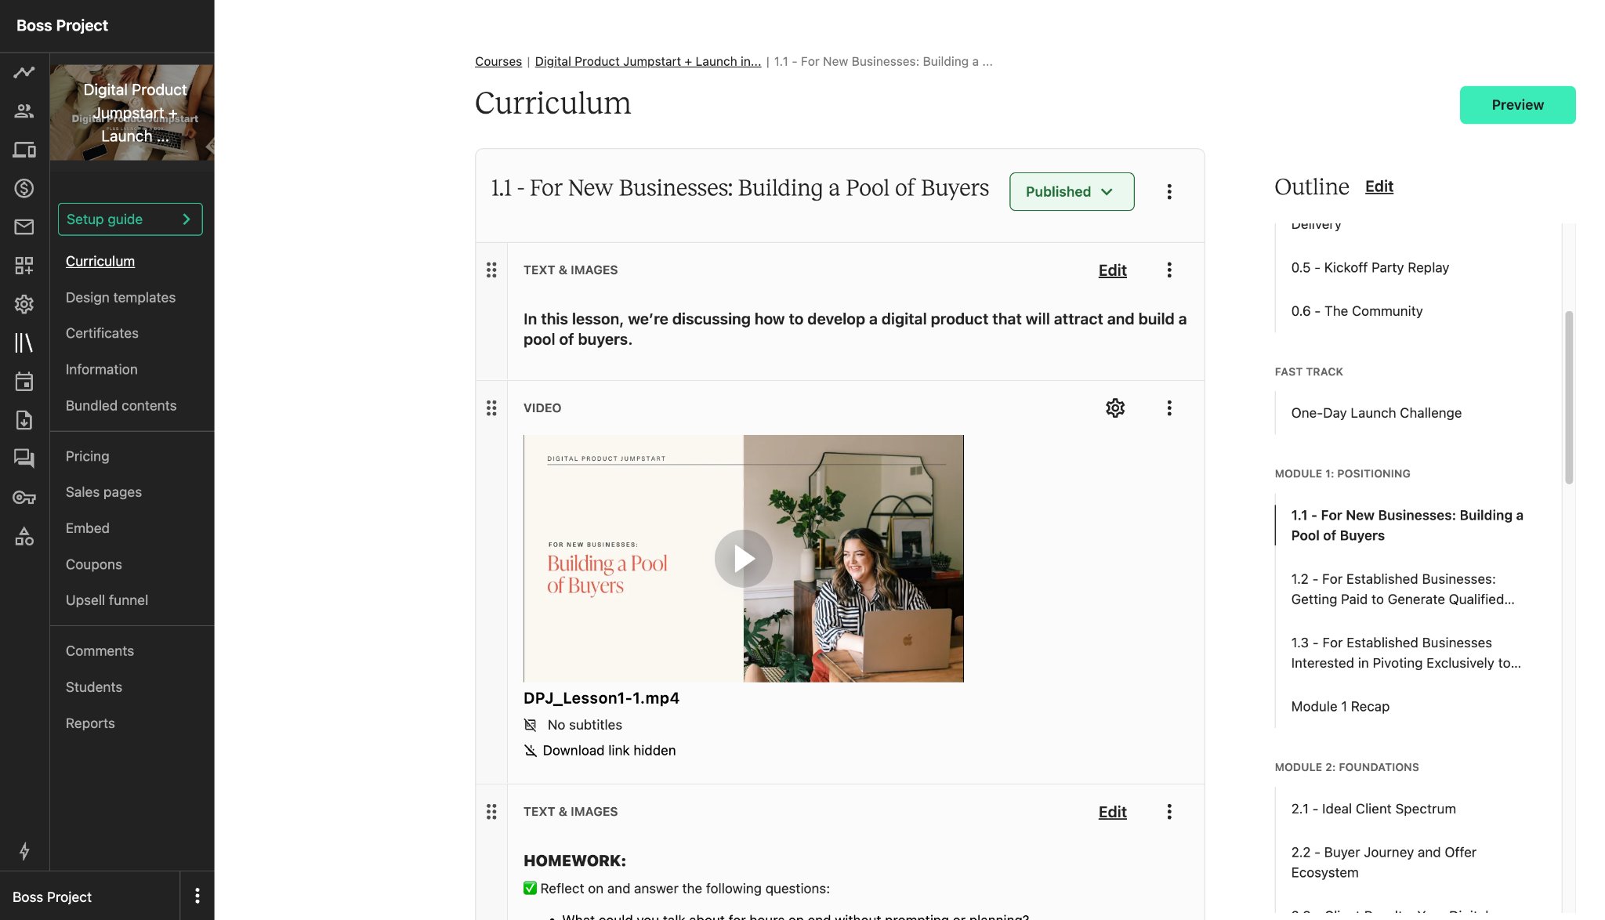Open the sales dollar sign icon

(24, 188)
